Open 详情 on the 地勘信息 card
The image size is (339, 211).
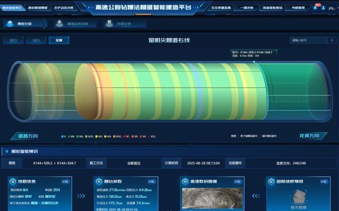pos(65,182)
